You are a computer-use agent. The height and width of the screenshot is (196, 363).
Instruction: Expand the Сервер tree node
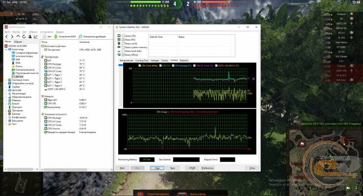click(x=6, y=87)
